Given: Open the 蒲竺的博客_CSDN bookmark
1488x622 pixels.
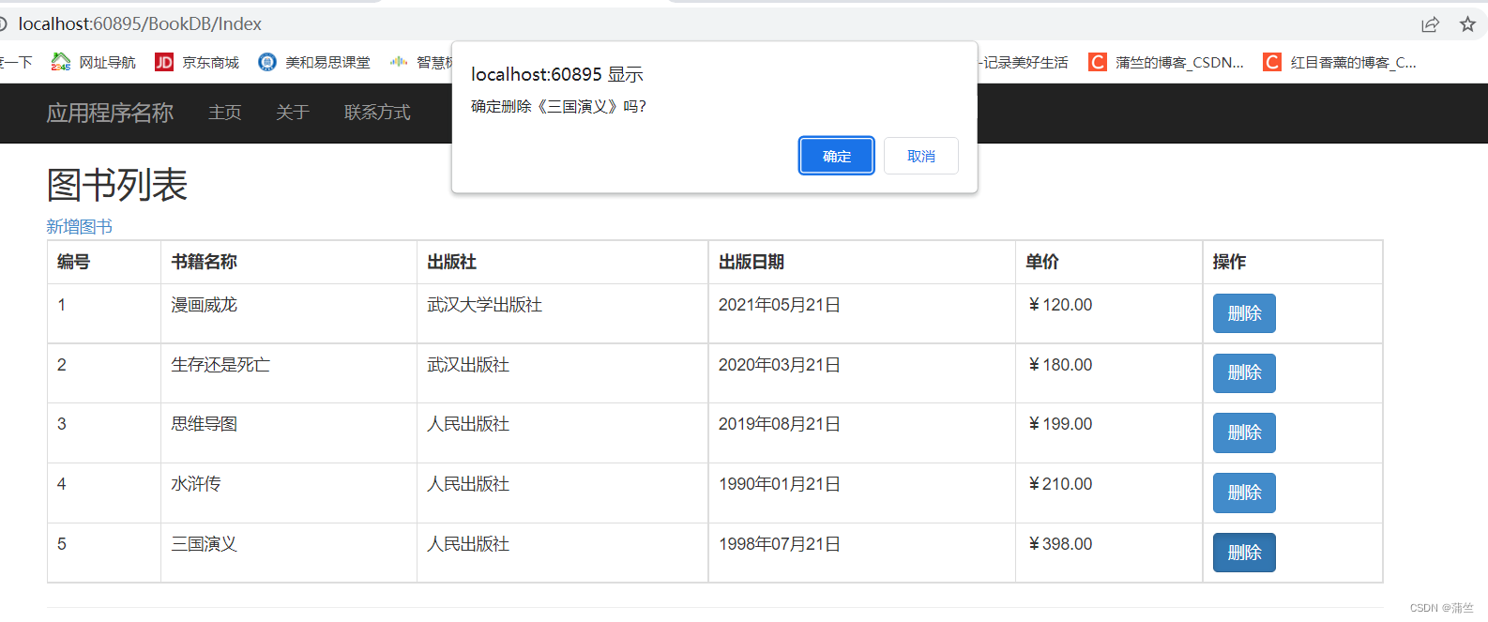Looking at the screenshot, I should (x=1166, y=62).
